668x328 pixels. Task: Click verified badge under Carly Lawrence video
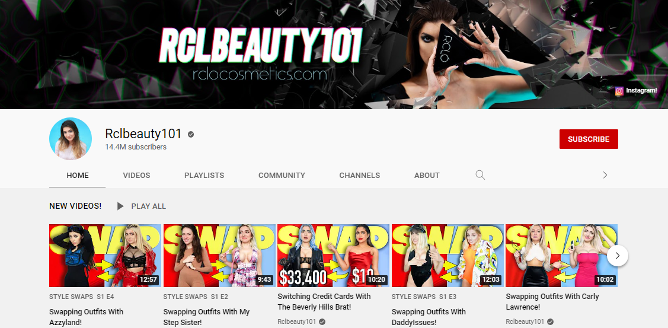coord(551,321)
